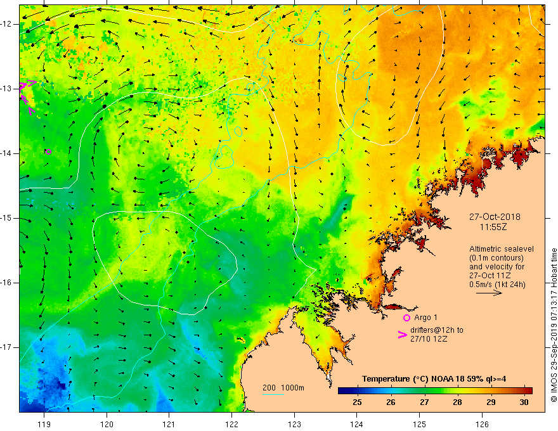Image resolution: width=558 pixels, height=431 pixels.
Task: Click the 0.5m/s velocity scale arrow
Action: (x=489, y=293)
